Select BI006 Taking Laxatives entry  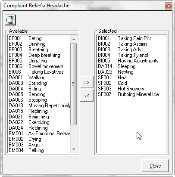39,72
